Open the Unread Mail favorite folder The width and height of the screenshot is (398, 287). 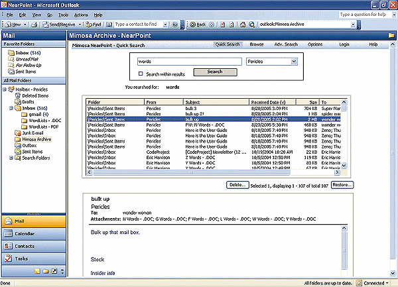[x=27, y=59]
